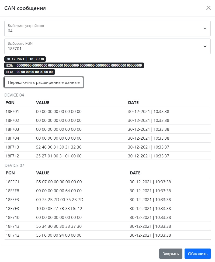Click the timestamp badge 30-12-2021
This screenshot has width=215, height=262.
(x=25, y=59)
